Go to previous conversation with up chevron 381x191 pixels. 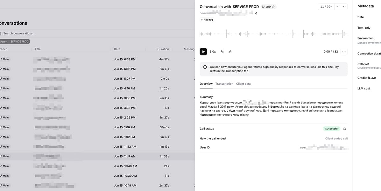[338, 7]
